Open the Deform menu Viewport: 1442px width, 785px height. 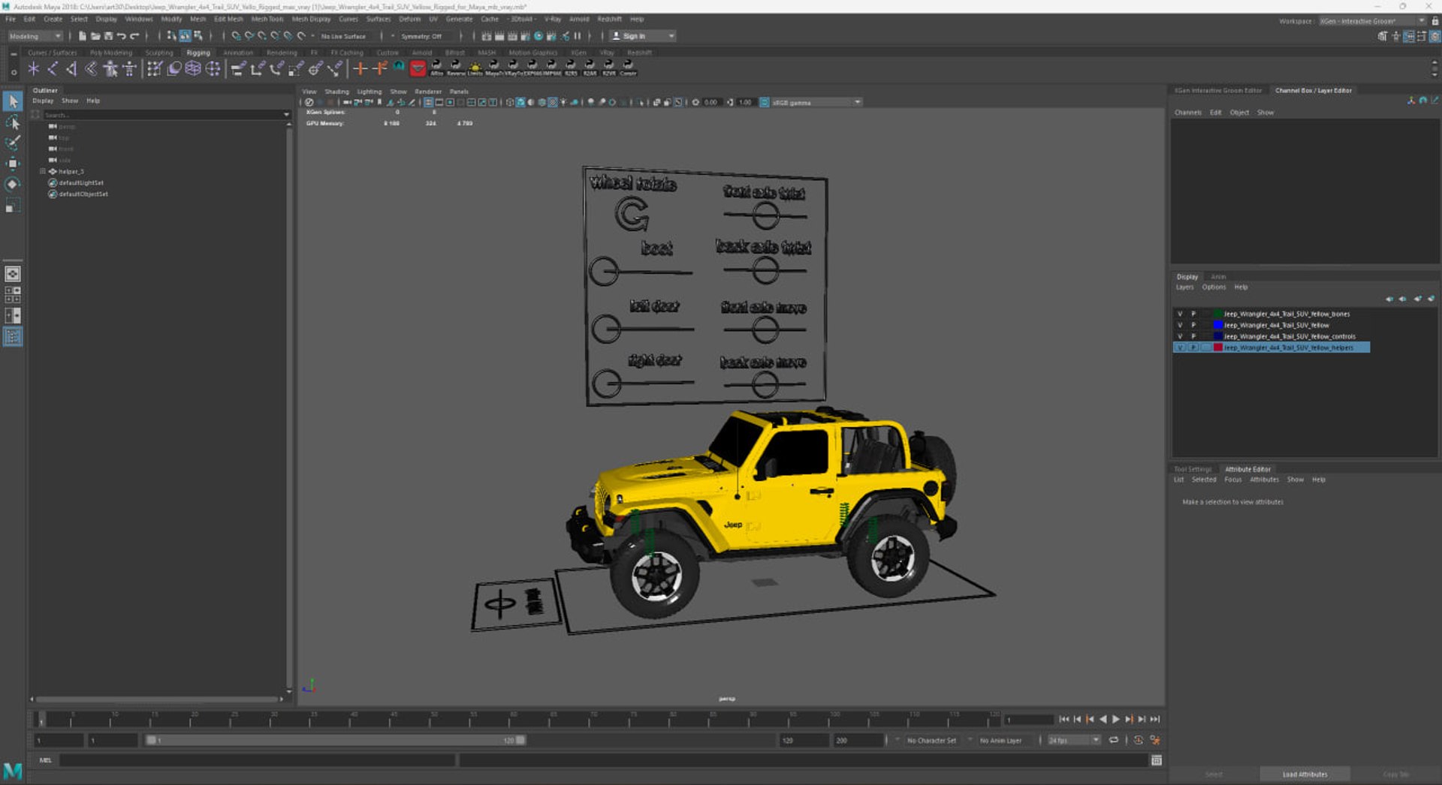pos(409,19)
